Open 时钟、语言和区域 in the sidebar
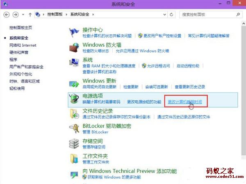Viewport: 246px width, 184px height. pos(25,81)
